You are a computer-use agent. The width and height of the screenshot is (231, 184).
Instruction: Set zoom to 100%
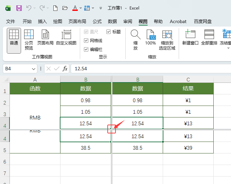[150, 37]
